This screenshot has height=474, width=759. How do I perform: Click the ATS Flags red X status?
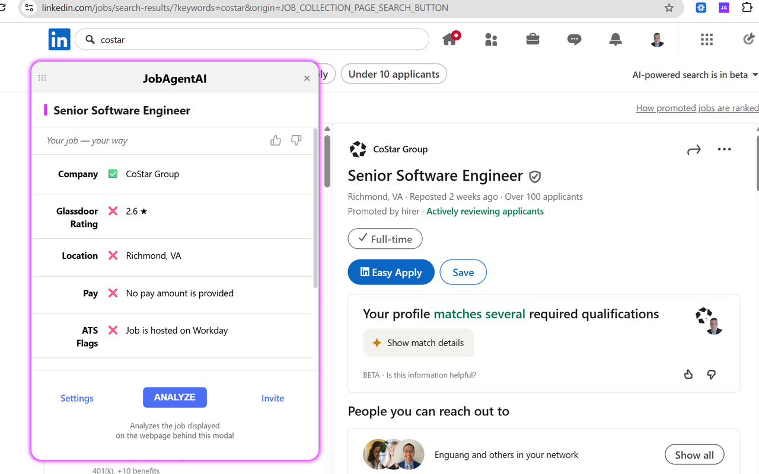click(x=113, y=330)
